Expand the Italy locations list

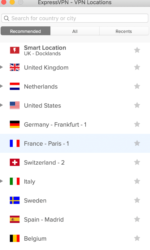tap(2, 181)
